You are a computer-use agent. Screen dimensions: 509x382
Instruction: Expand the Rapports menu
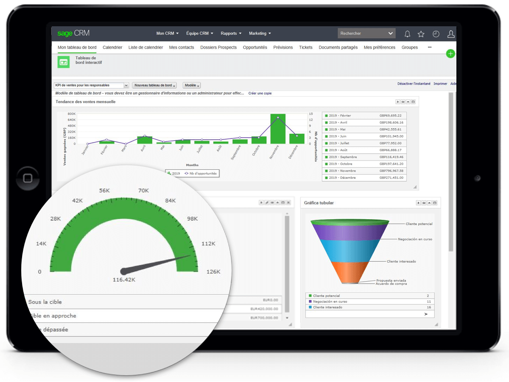[x=231, y=33]
